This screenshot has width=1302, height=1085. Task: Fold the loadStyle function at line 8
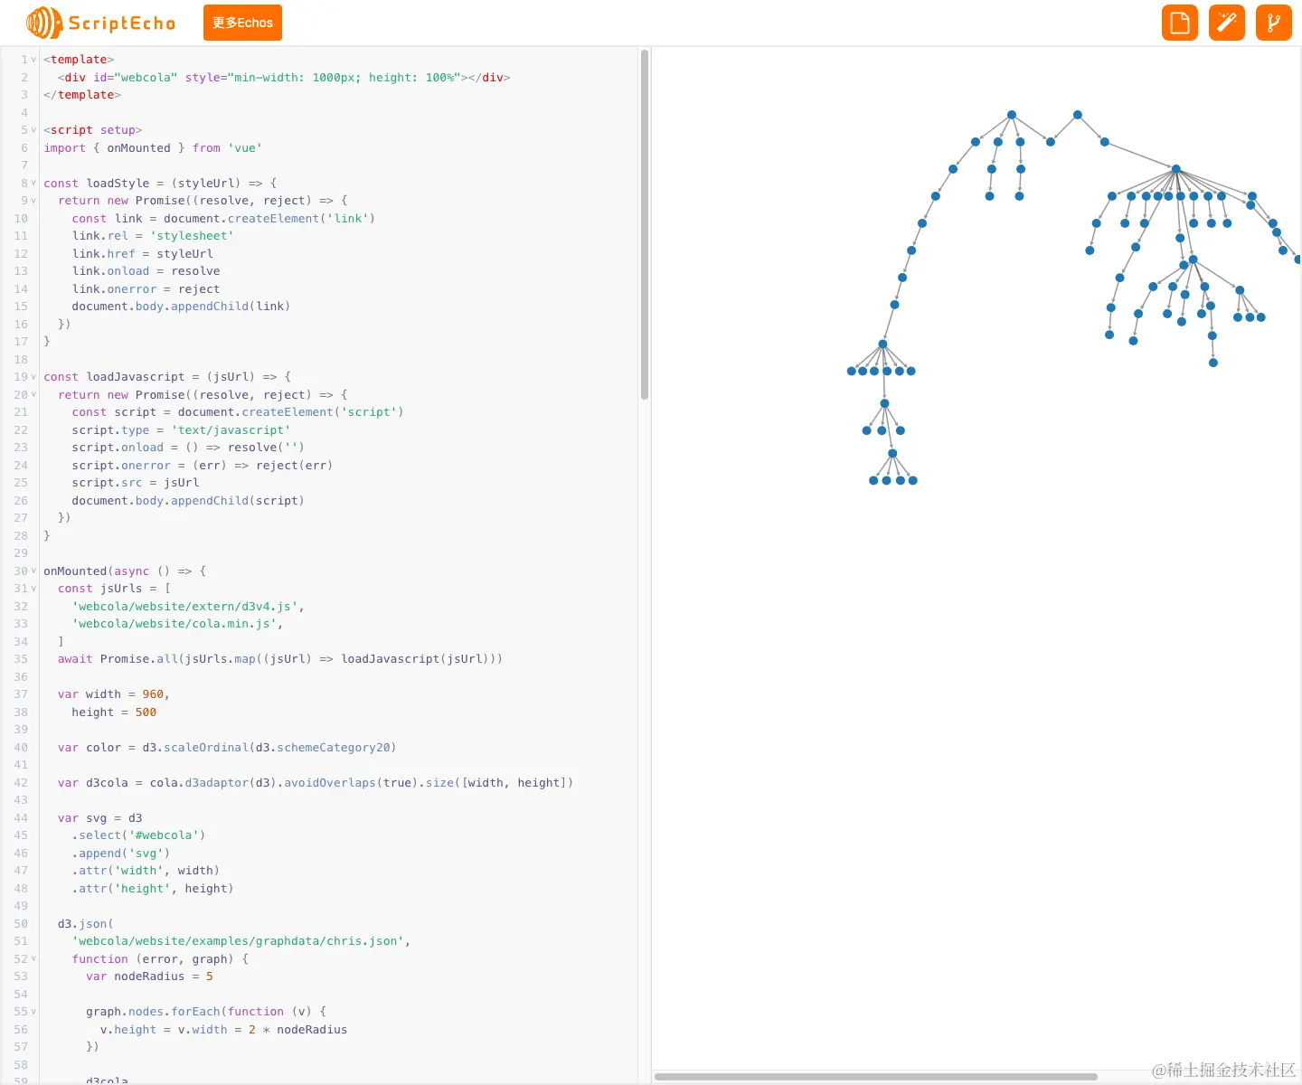click(34, 183)
